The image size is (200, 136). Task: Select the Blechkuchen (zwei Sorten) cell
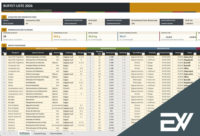pyautogui.click(x=38, y=125)
